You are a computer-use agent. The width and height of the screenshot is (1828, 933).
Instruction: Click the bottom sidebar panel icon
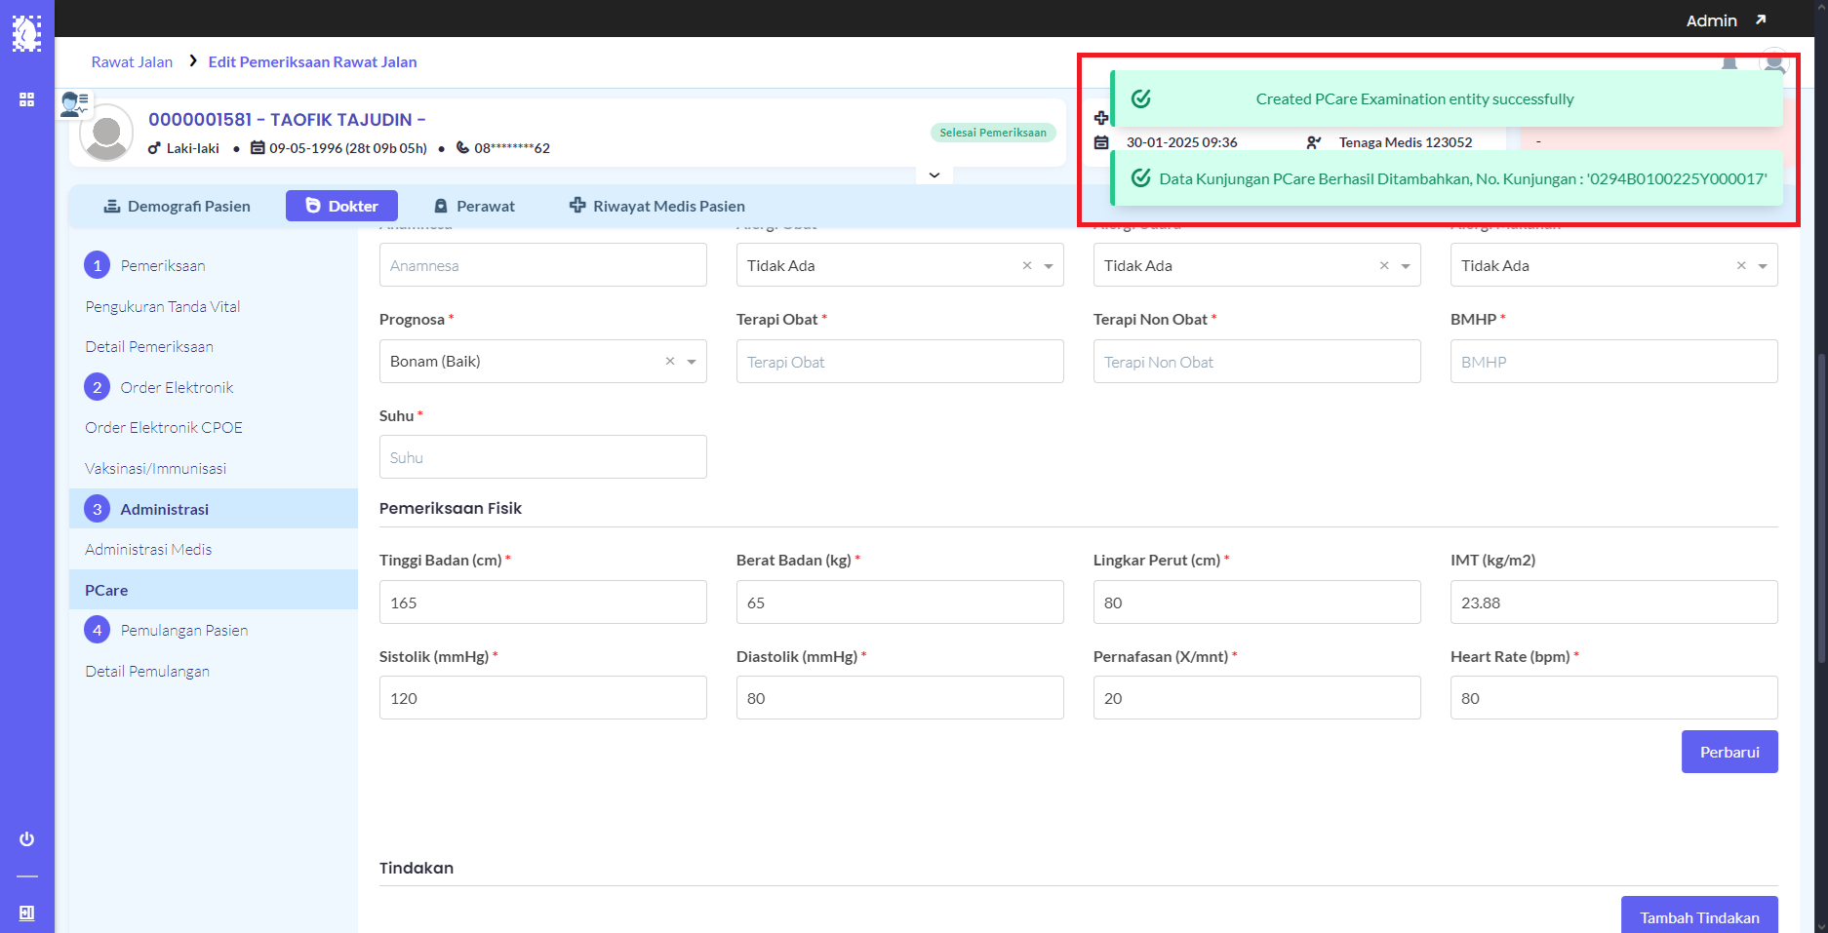[x=26, y=914]
